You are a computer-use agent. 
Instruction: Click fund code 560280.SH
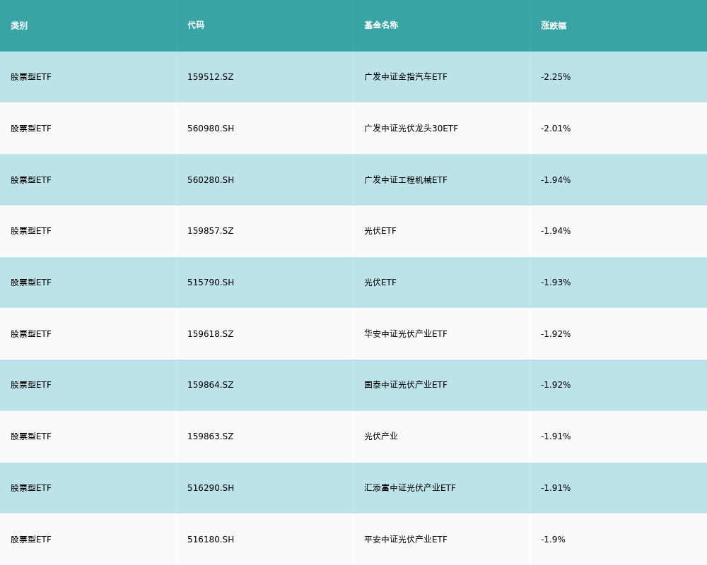(x=211, y=180)
